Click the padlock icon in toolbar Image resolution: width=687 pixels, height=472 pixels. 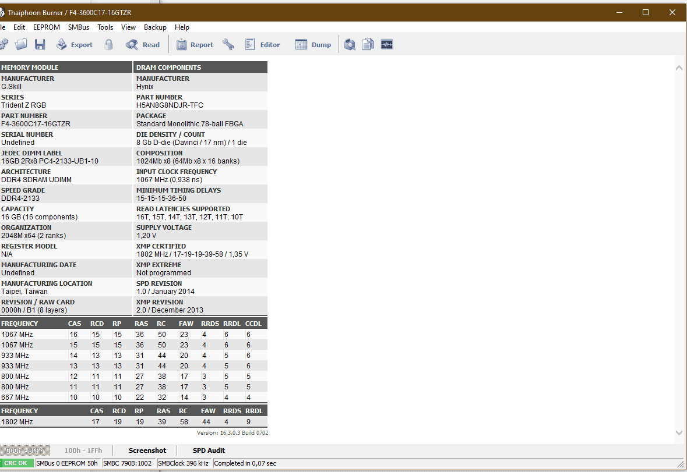click(108, 44)
